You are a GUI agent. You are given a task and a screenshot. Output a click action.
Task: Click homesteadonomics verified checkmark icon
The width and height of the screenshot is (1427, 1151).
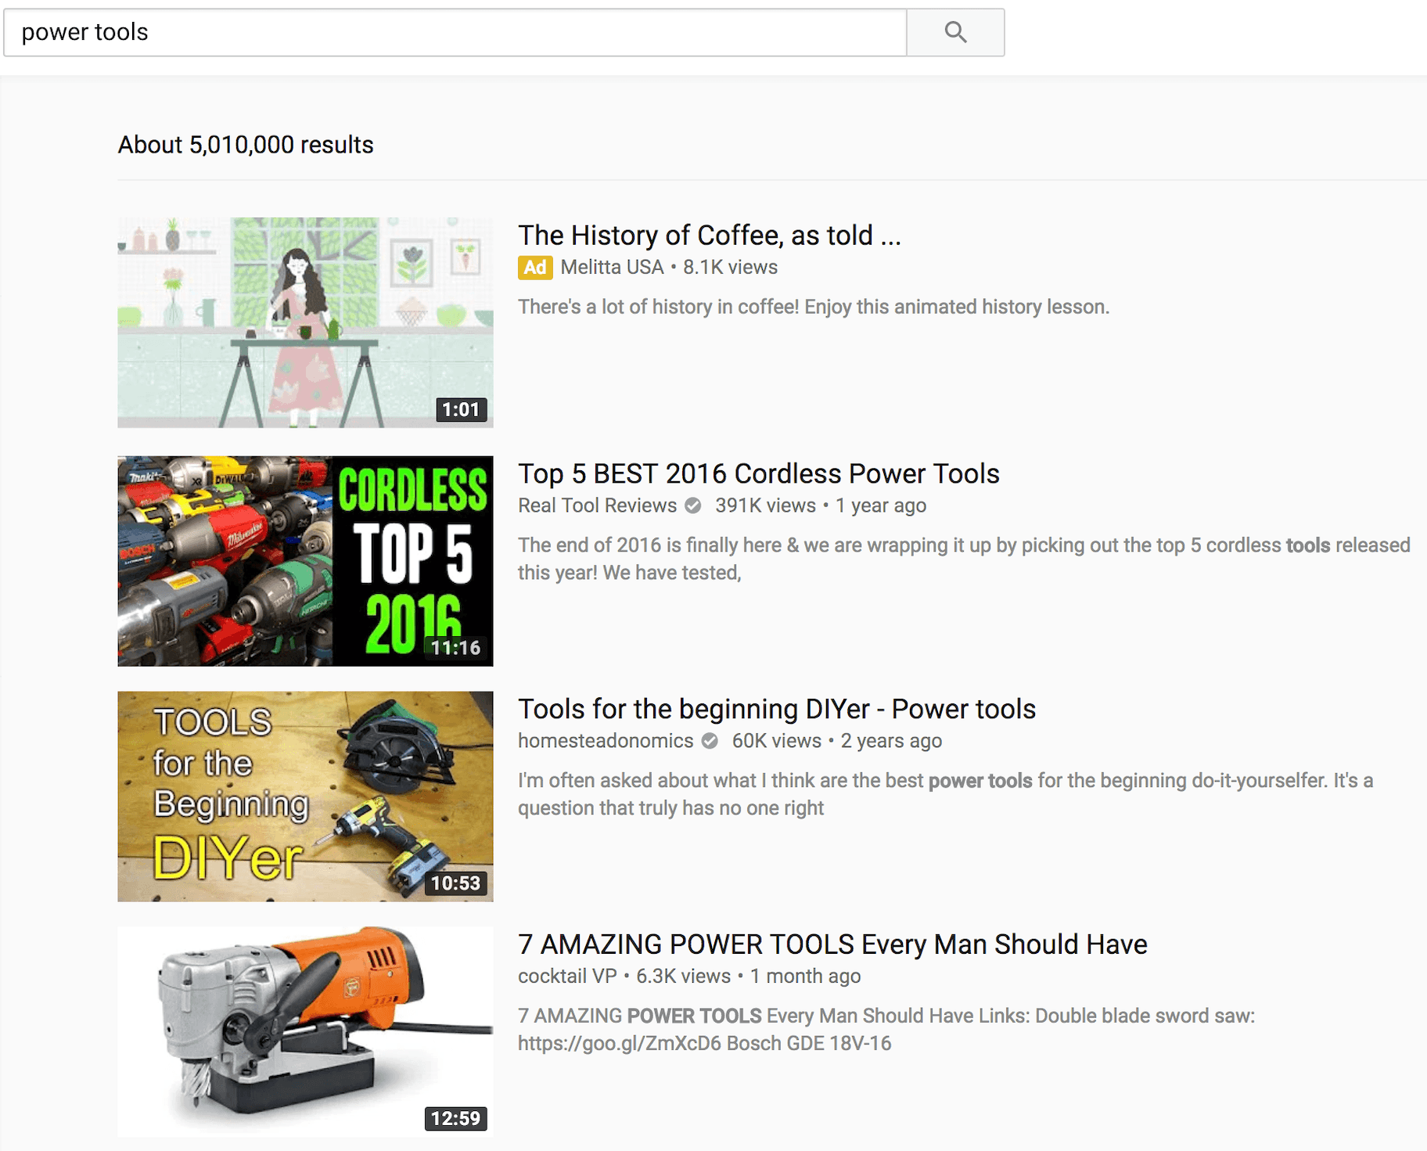point(710,741)
